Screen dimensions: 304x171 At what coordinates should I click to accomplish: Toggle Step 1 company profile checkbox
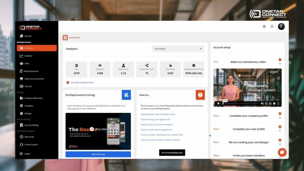(280, 114)
